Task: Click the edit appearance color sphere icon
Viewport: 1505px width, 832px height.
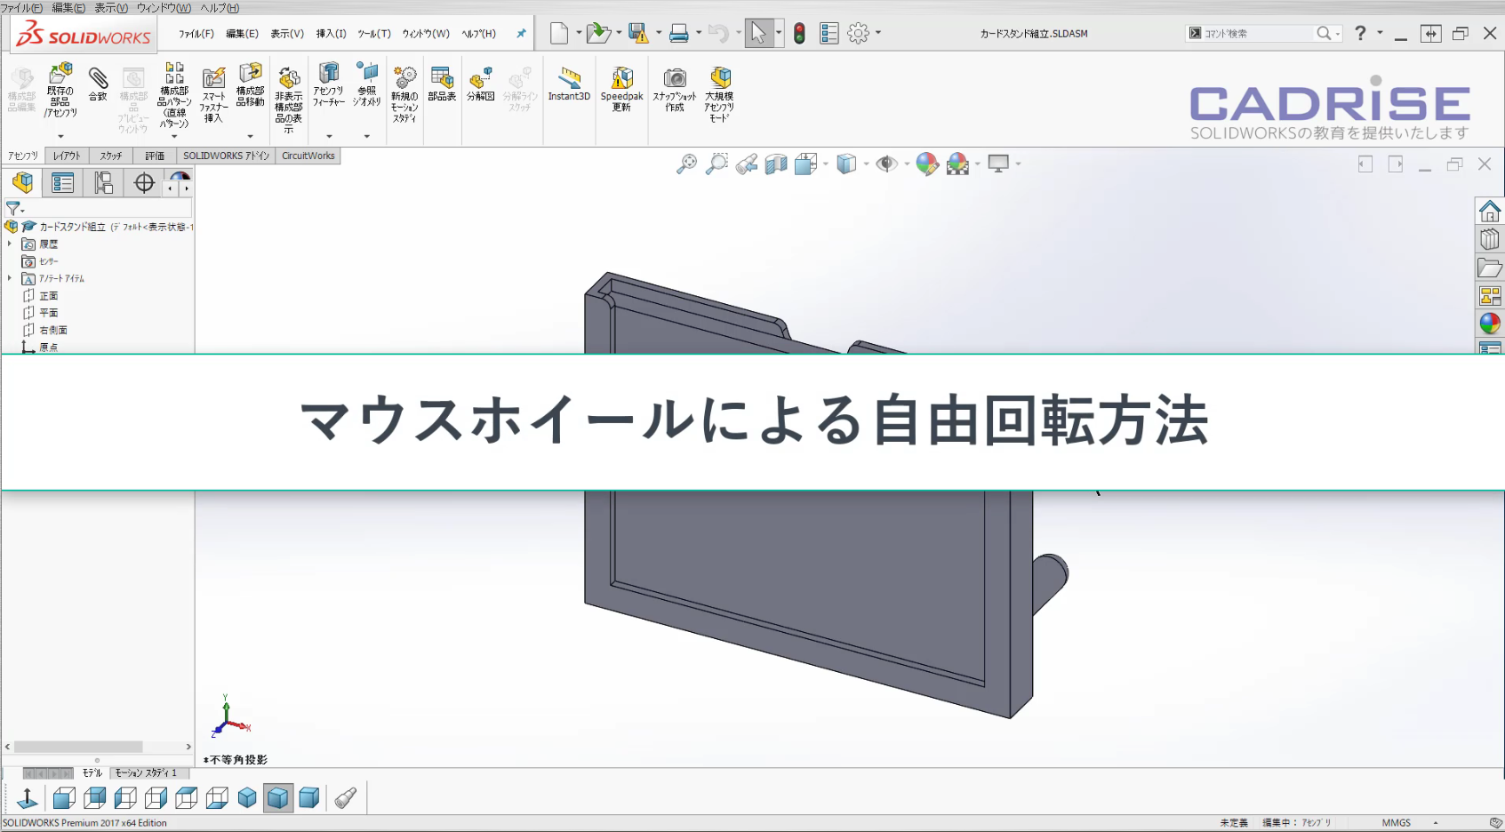Action: 925,164
